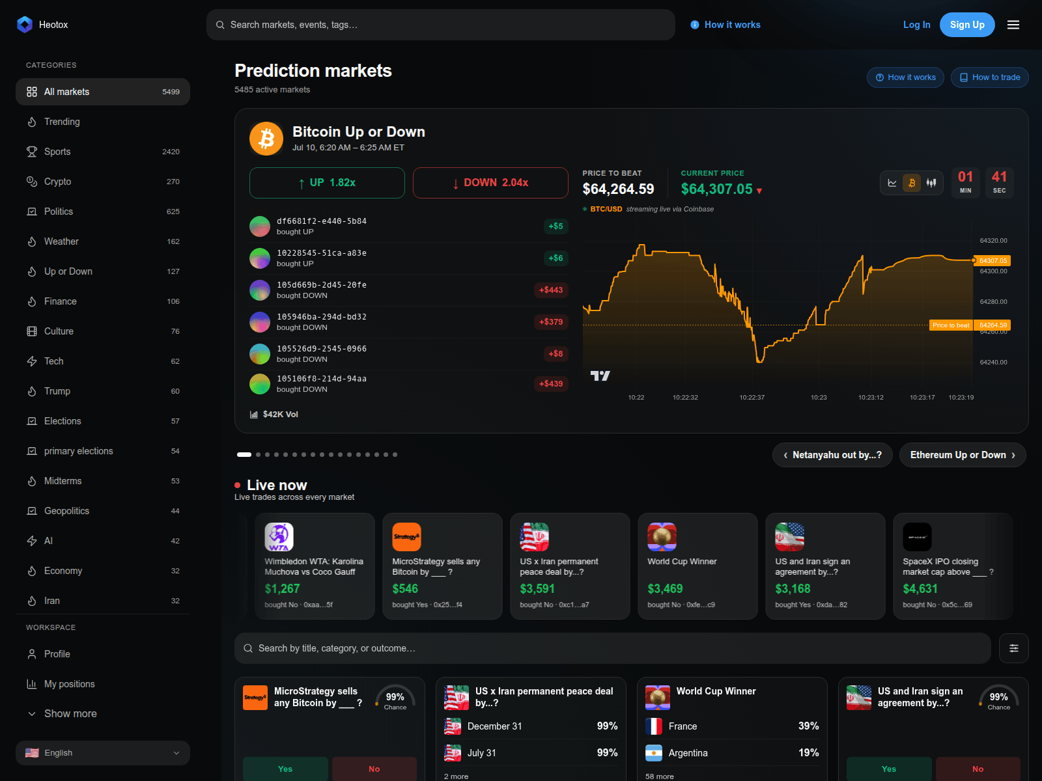Screen dimensions: 1042x781
Task: Open the World Cup Winner live card
Action: (x=697, y=566)
